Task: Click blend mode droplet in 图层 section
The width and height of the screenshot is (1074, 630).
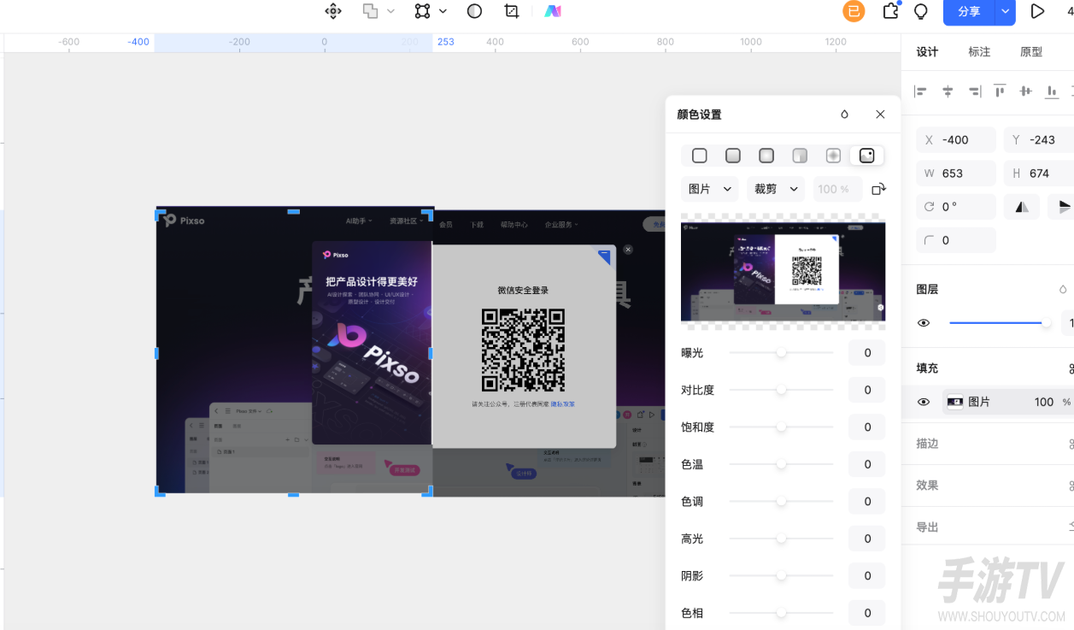Action: click(x=1063, y=290)
